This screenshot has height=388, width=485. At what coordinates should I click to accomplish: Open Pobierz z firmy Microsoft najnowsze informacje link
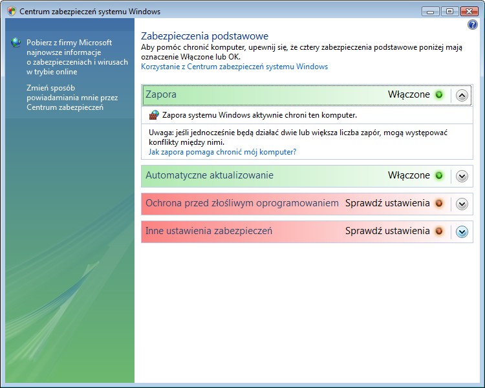click(77, 57)
